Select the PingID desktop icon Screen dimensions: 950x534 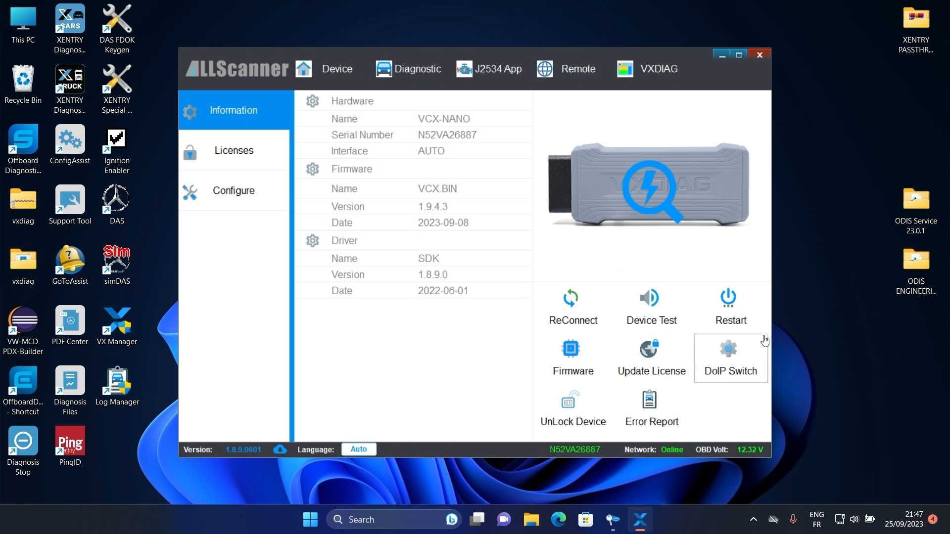pos(70,446)
